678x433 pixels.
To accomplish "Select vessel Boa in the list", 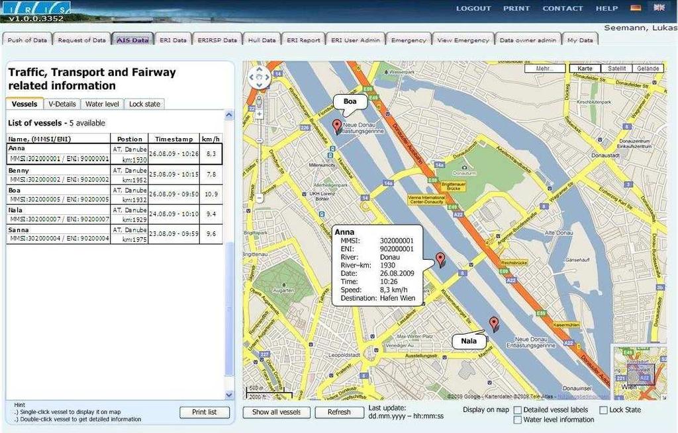I will [115, 195].
